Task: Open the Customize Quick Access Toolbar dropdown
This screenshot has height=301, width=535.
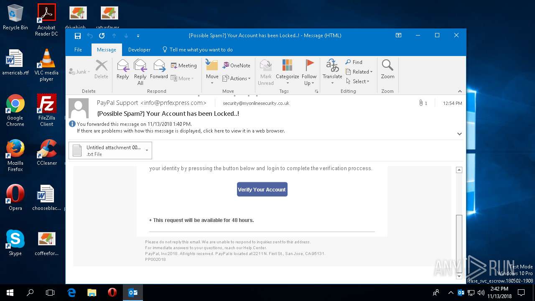Action: point(138,36)
